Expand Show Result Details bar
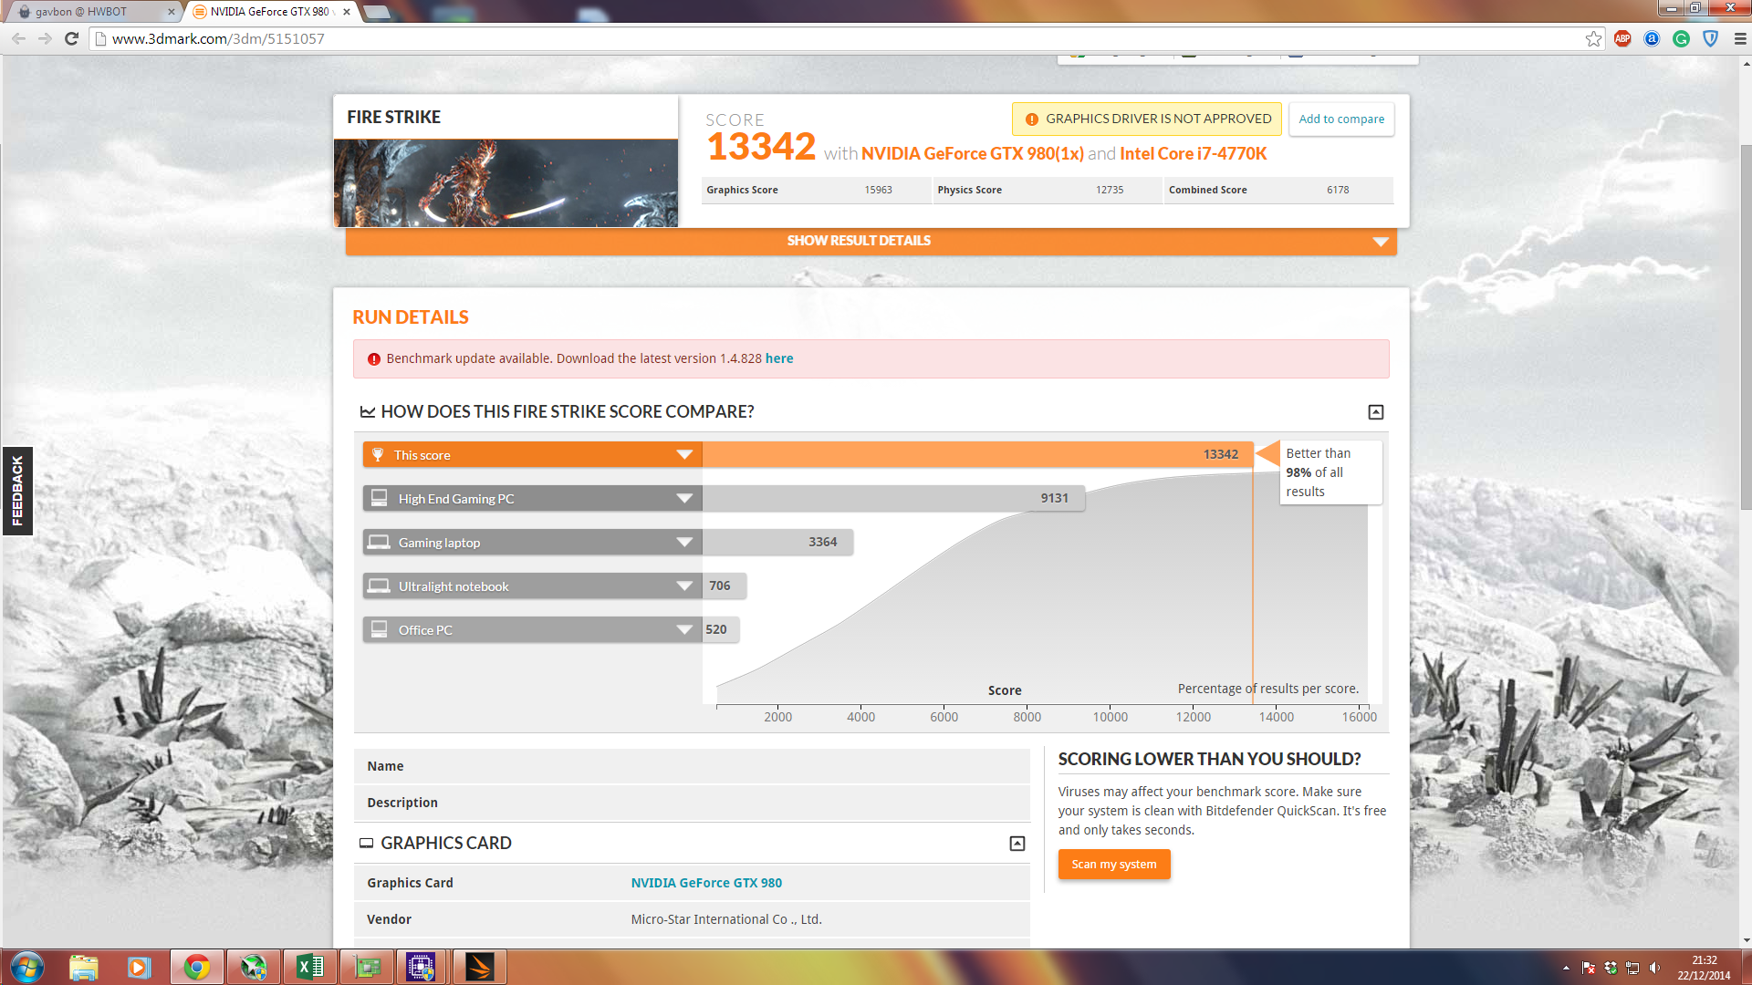Image resolution: width=1752 pixels, height=985 pixels. coord(871,241)
